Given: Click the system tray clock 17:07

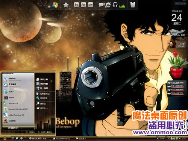Looking at the screenshot, I should click(184, 139).
